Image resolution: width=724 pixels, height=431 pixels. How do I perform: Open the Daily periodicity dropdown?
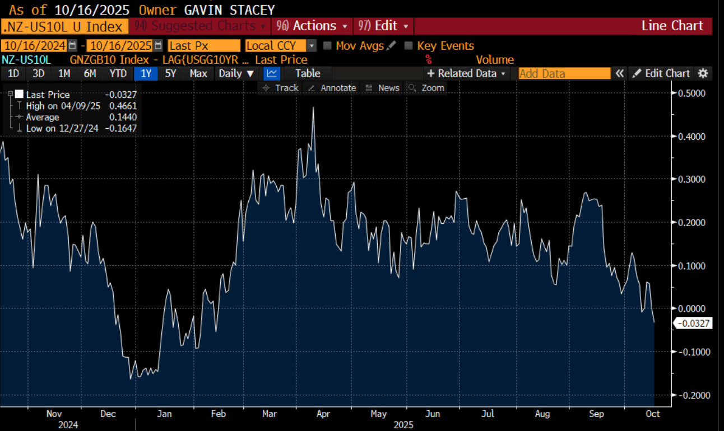pos(236,73)
